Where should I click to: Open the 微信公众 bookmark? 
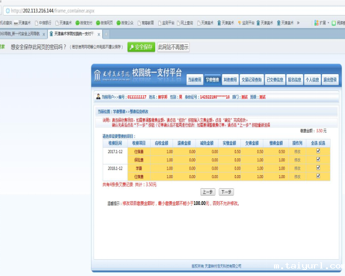125,23
